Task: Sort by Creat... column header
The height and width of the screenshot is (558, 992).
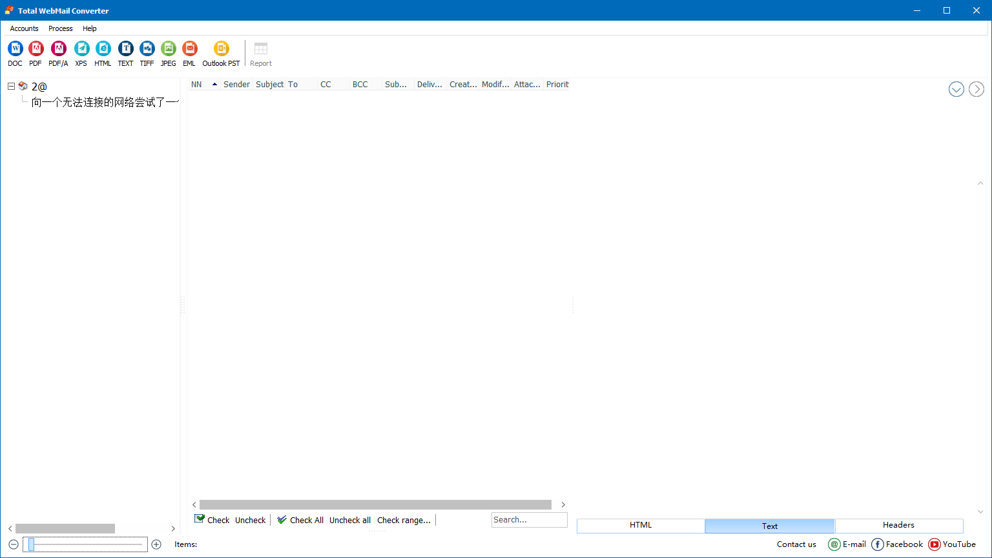Action: coord(463,85)
